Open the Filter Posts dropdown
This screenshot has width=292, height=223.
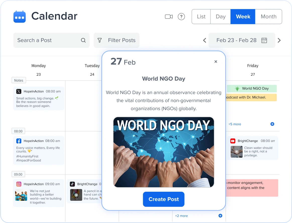coord(116,40)
